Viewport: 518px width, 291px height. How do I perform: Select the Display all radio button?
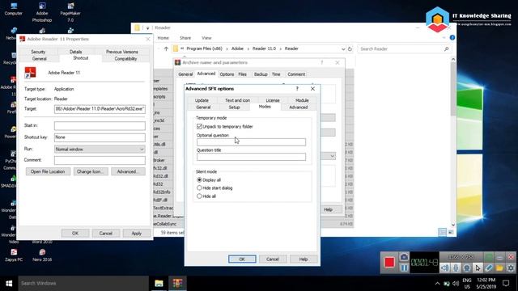[x=199, y=179]
